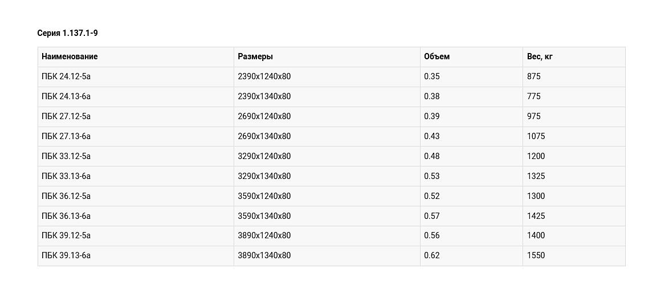Click the volume value 0.48
The height and width of the screenshot is (297, 665).
[432, 156]
